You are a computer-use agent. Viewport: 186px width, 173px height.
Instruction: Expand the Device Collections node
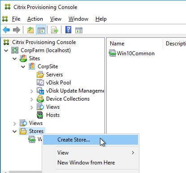32,99
